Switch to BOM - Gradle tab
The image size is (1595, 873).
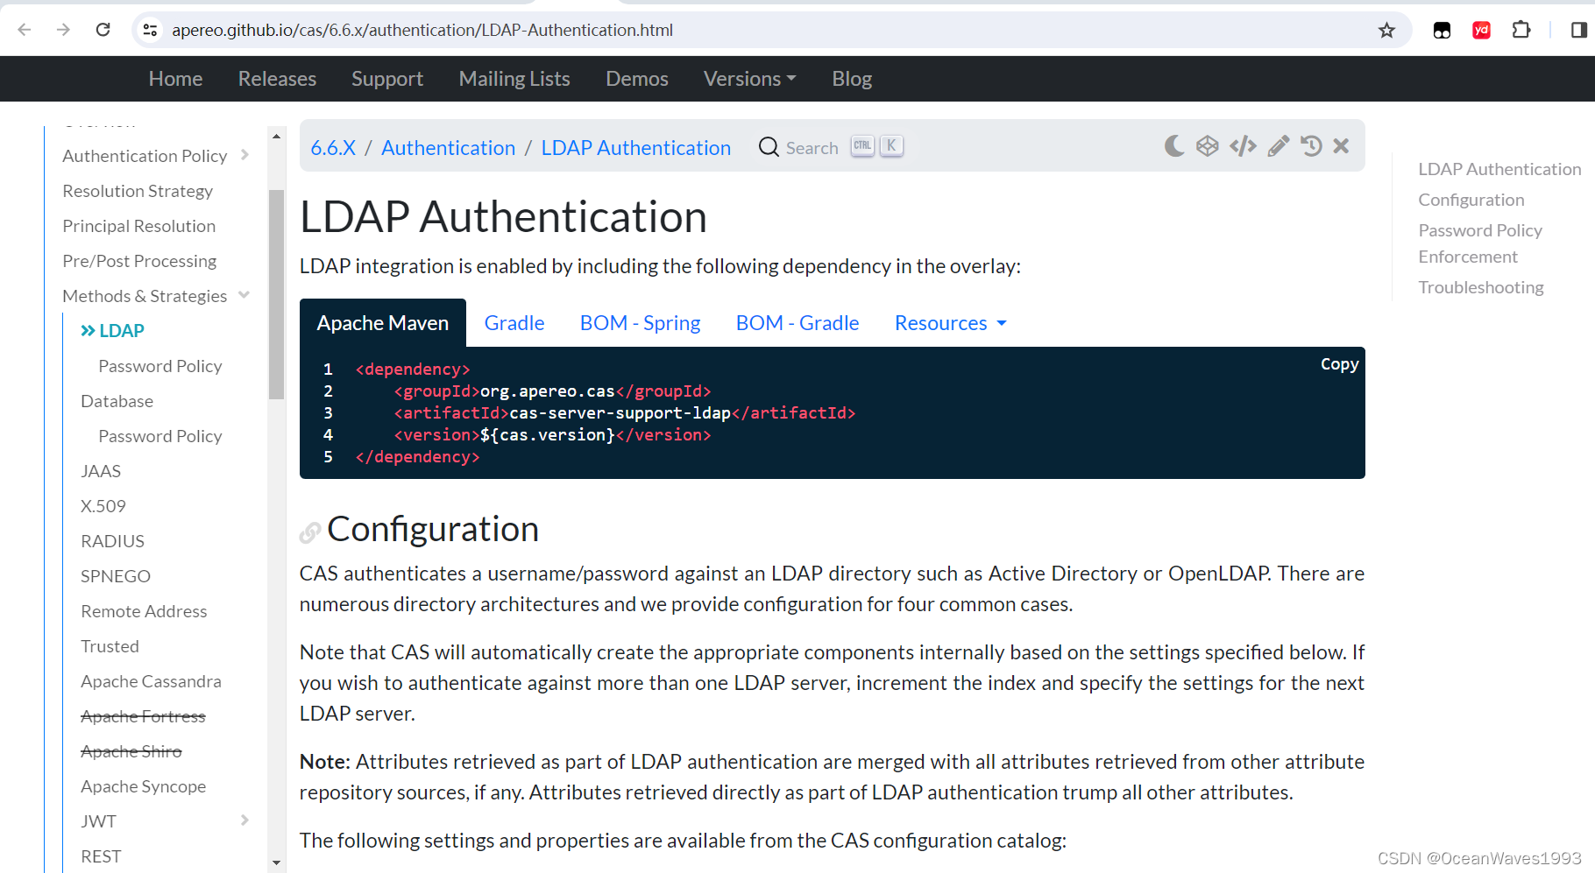click(x=797, y=323)
